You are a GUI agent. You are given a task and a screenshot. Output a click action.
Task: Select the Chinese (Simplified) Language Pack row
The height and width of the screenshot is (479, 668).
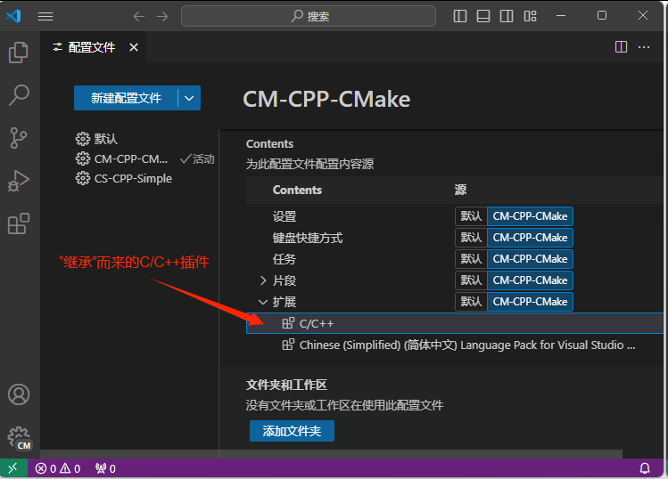tap(455, 345)
